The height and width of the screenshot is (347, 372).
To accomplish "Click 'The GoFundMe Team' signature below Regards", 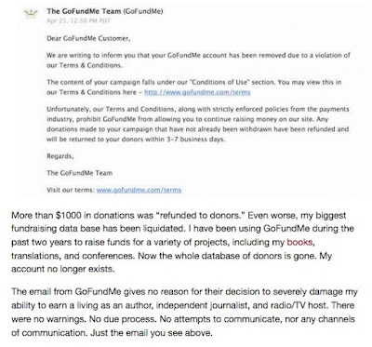I will pyautogui.click(x=80, y=173).
